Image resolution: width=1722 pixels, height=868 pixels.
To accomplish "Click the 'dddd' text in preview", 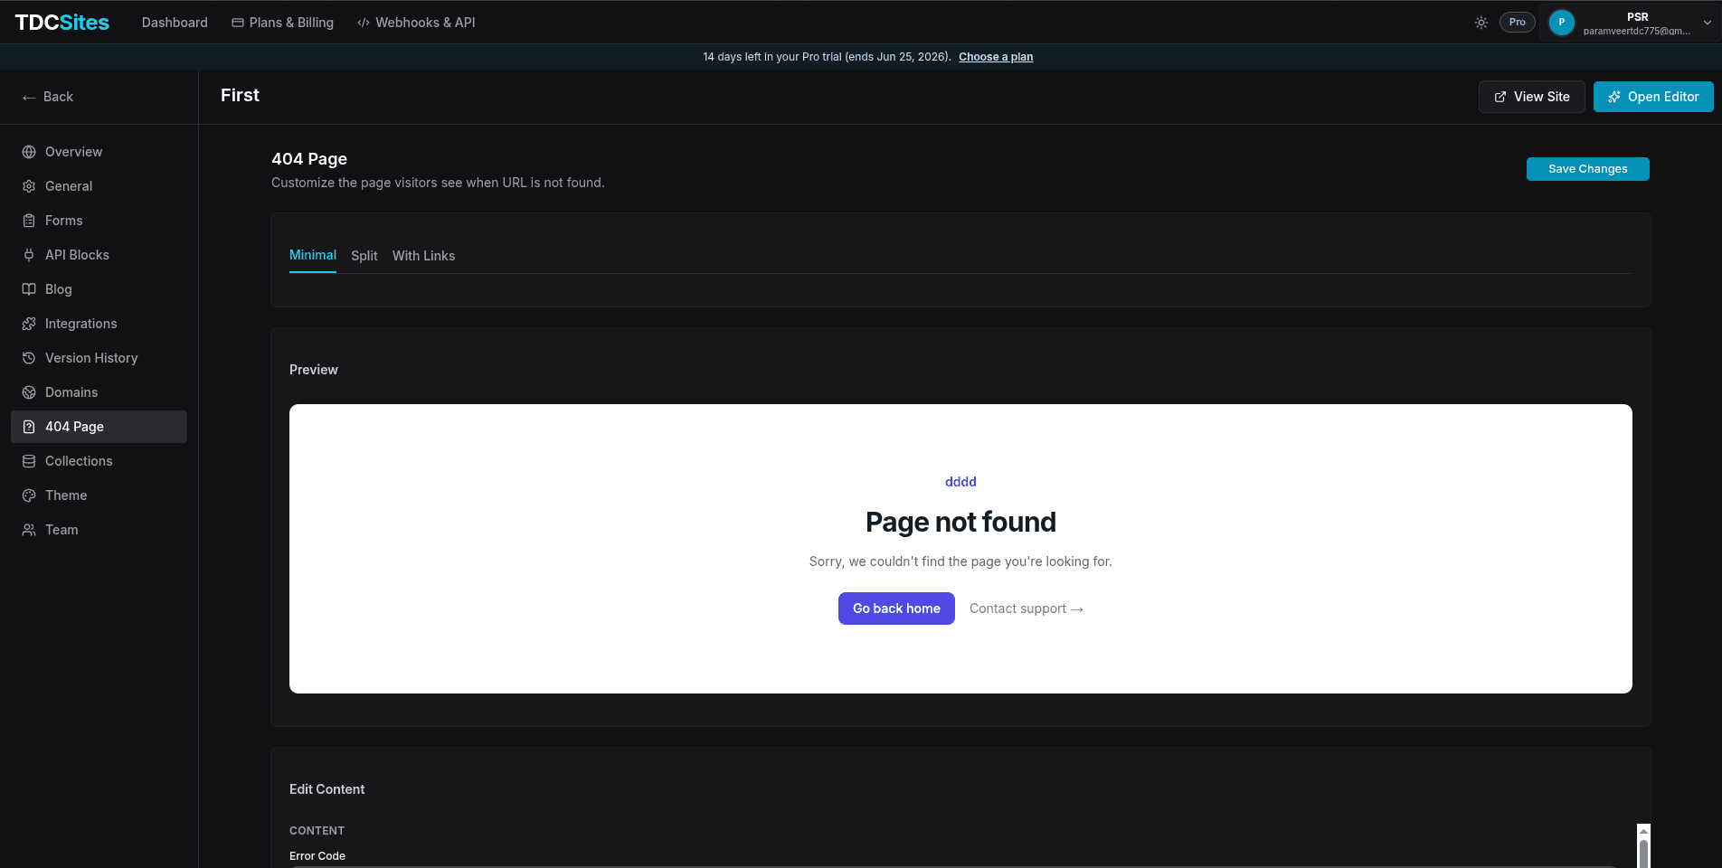I will [x=960, y=482].
